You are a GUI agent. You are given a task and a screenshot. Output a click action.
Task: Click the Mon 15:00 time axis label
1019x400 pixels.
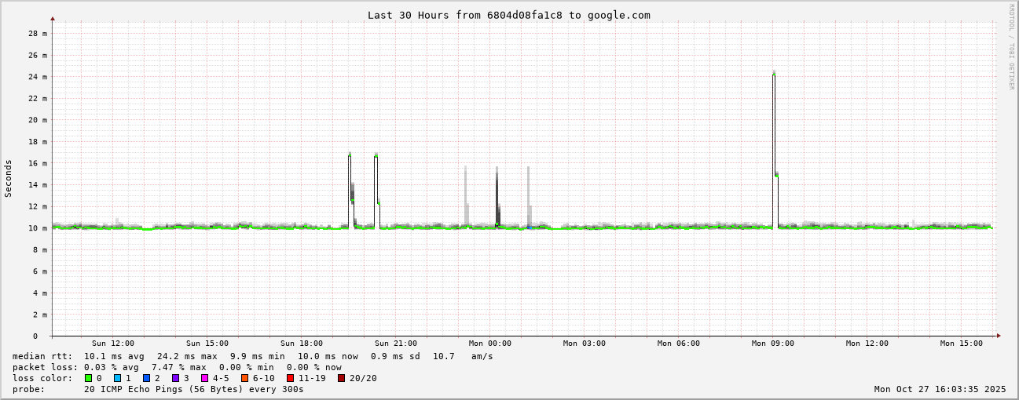coord(962,344)
